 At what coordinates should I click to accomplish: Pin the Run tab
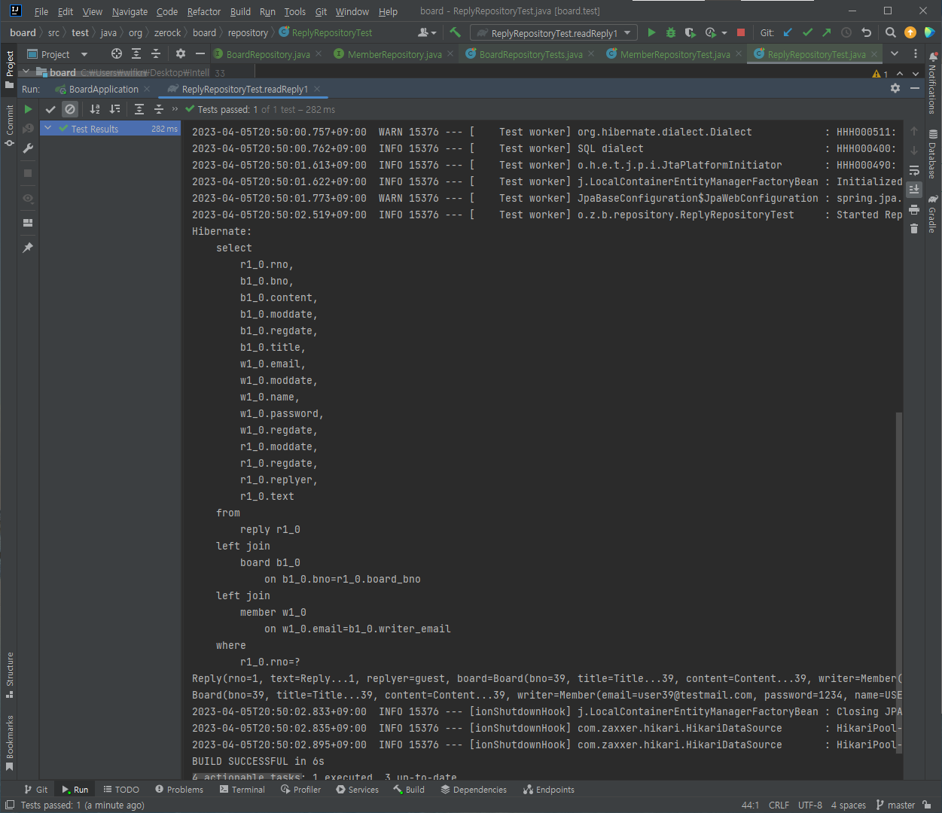(x=28, y=248)
